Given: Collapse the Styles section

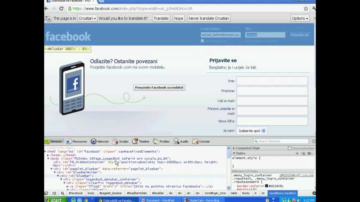Looking at the screenshot, I should (234, 153).
